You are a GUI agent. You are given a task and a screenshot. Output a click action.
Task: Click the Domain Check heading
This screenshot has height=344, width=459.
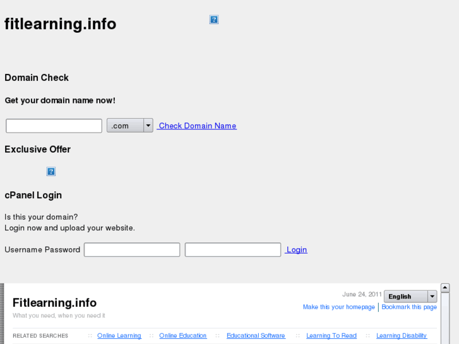point(37,78)
